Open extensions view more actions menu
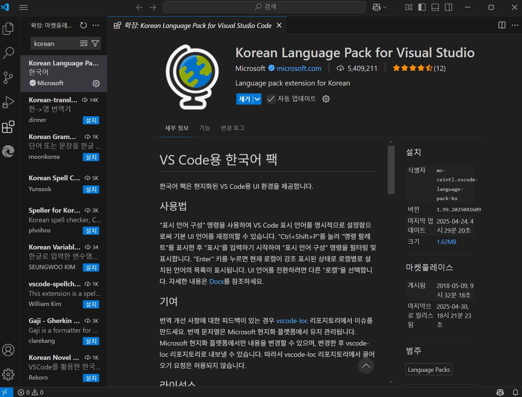 pyautogui.click(x=96, y=25)
